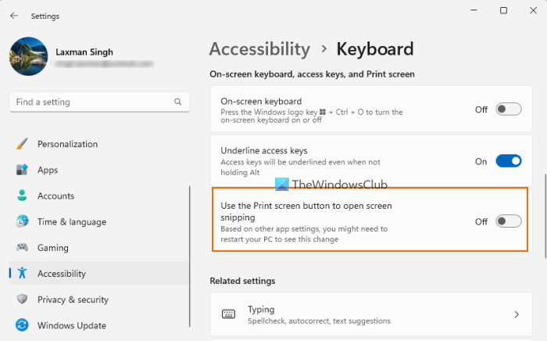Enable Print screen button screen snipping toggle
The image size is (547, 341).
508,221
